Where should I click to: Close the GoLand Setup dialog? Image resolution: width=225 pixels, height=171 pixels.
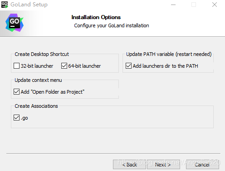(215, 5)
